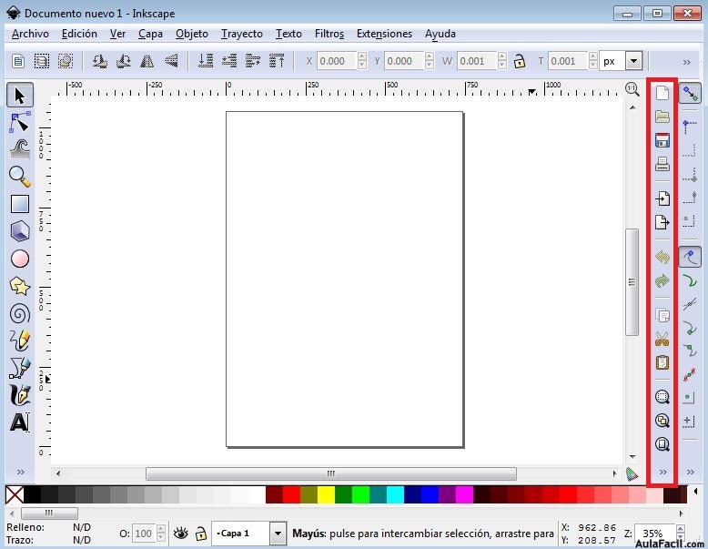The image size is (708, 549).
Task: Select the Ellipse circle tool
Action: 20,259
